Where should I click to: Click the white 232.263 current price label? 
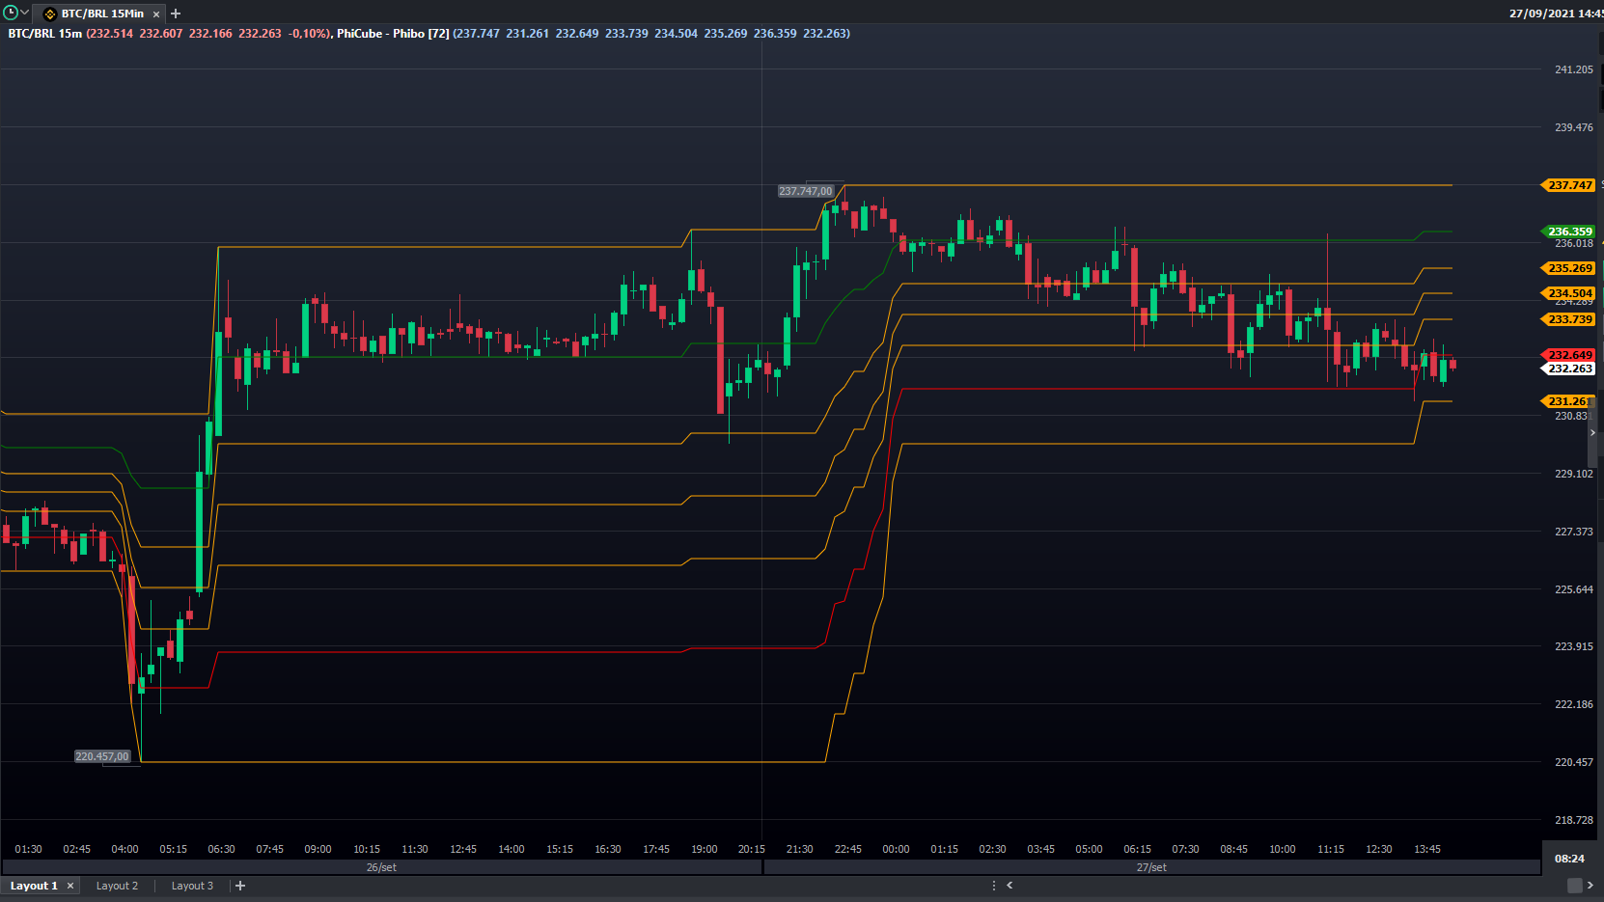pos(1569,369)
